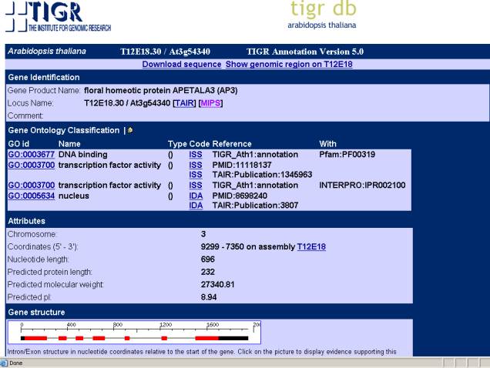This screenshot has width=490, height=368.
Task: Click the last red exon in gene diagram
Action: coord(208,338)
